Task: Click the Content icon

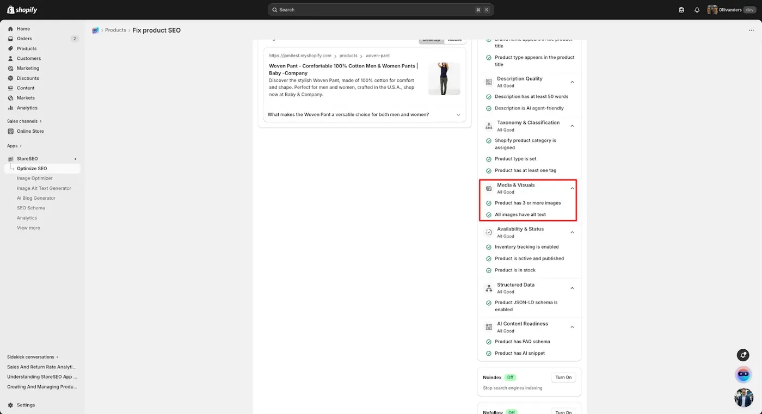Action: 10,88
